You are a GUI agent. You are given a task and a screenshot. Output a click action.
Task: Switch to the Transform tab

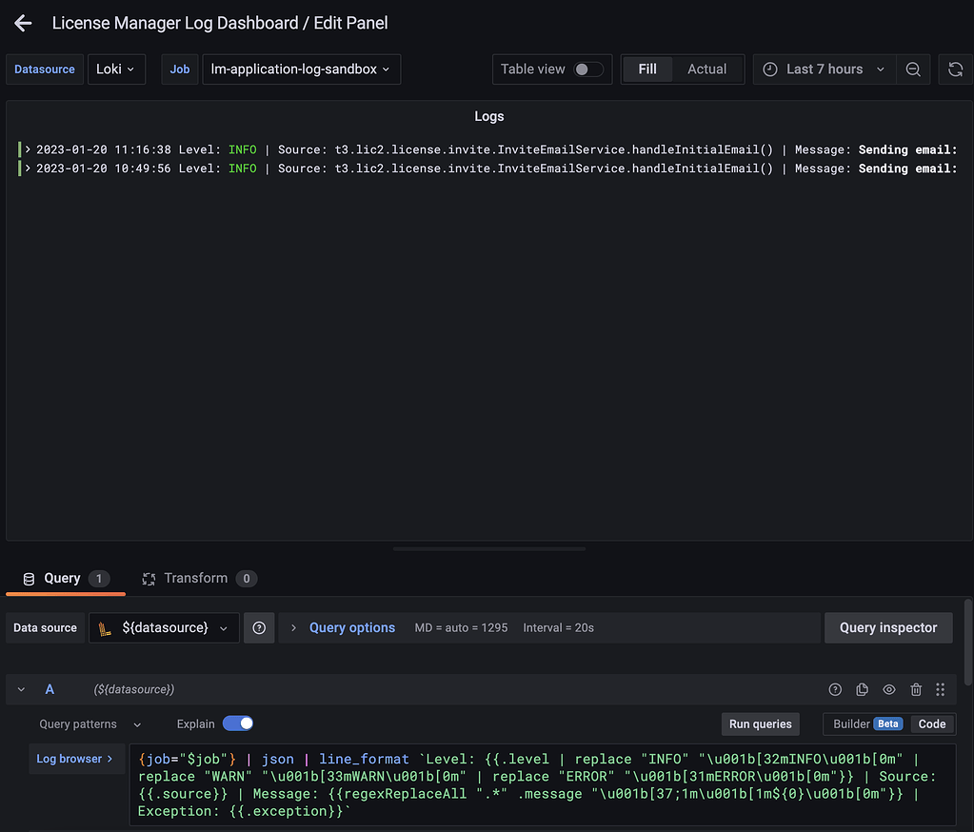coord(199,578)
